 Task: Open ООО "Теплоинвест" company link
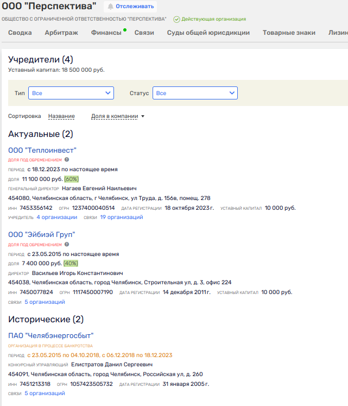click(42, 150)
